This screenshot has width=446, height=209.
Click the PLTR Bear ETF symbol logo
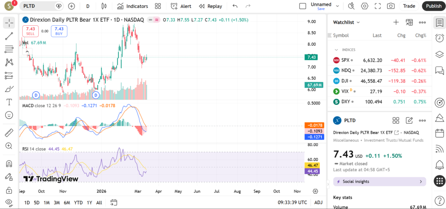pyautogui.click(x=25, y=20)
